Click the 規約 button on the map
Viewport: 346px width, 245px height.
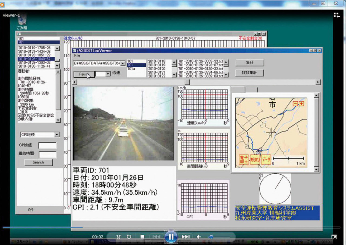(x=255, y=159)
